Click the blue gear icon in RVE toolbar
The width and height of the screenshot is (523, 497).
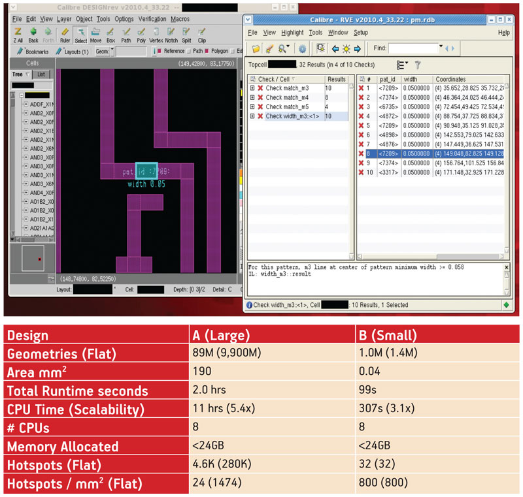[x=302, y=49]
